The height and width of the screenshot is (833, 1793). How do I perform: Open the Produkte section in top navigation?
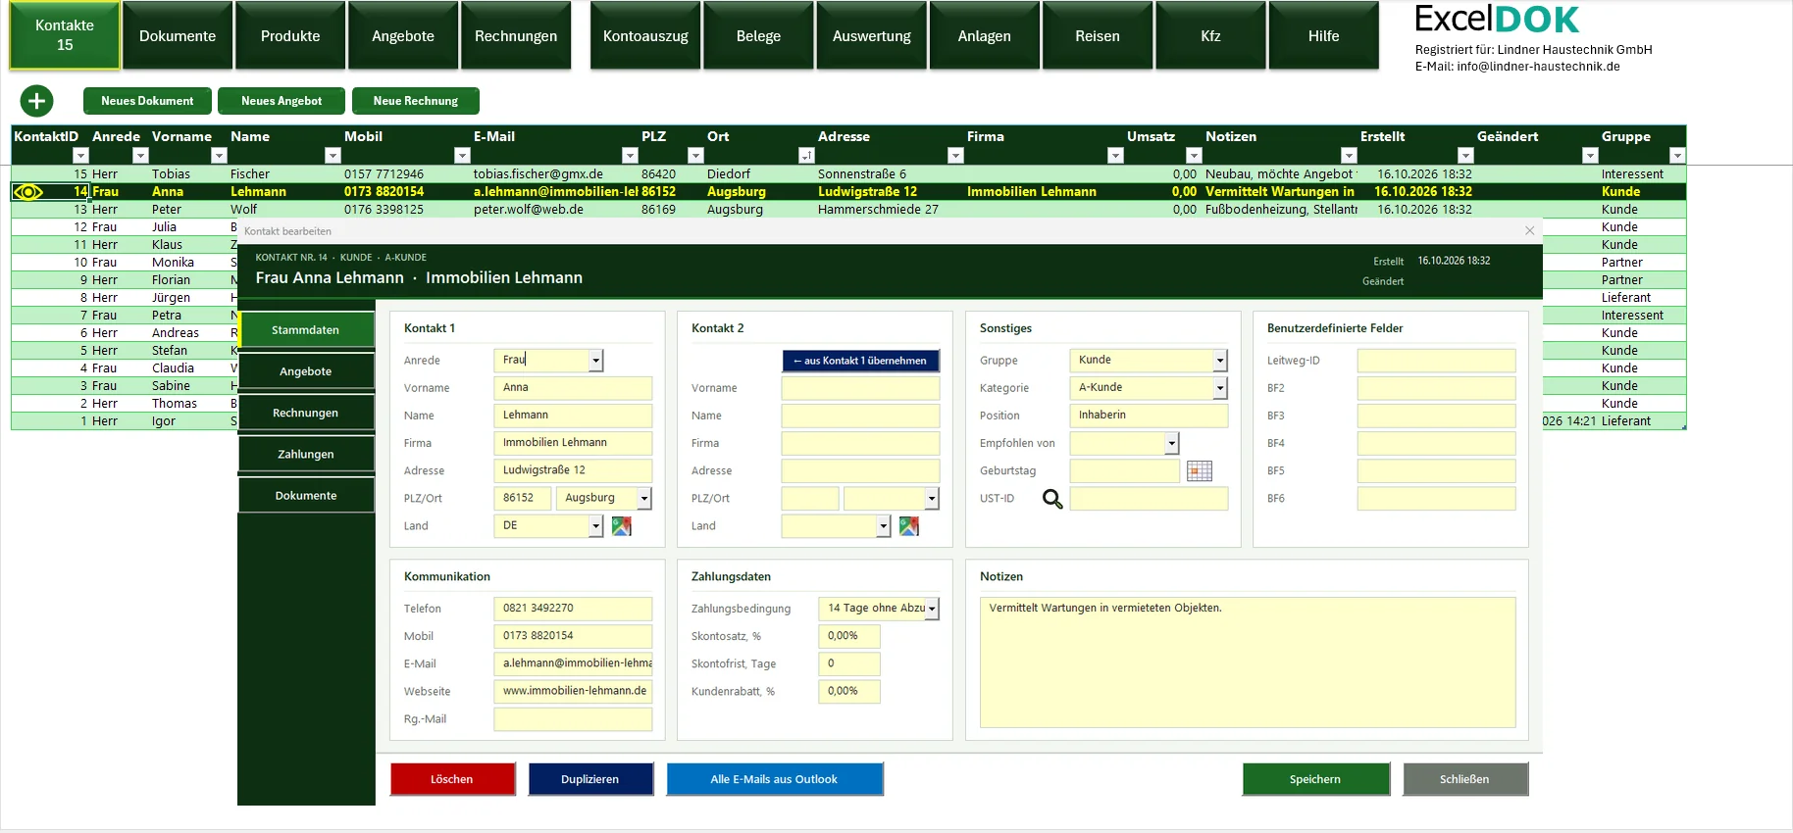click(290, 36)
